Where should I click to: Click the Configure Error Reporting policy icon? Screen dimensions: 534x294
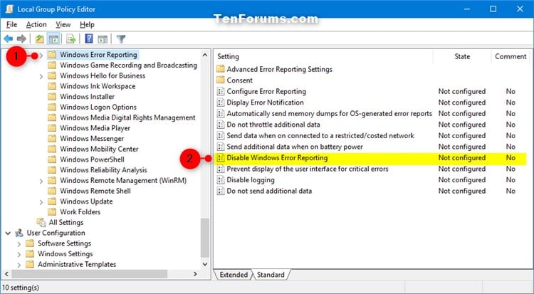coord(221,91)
